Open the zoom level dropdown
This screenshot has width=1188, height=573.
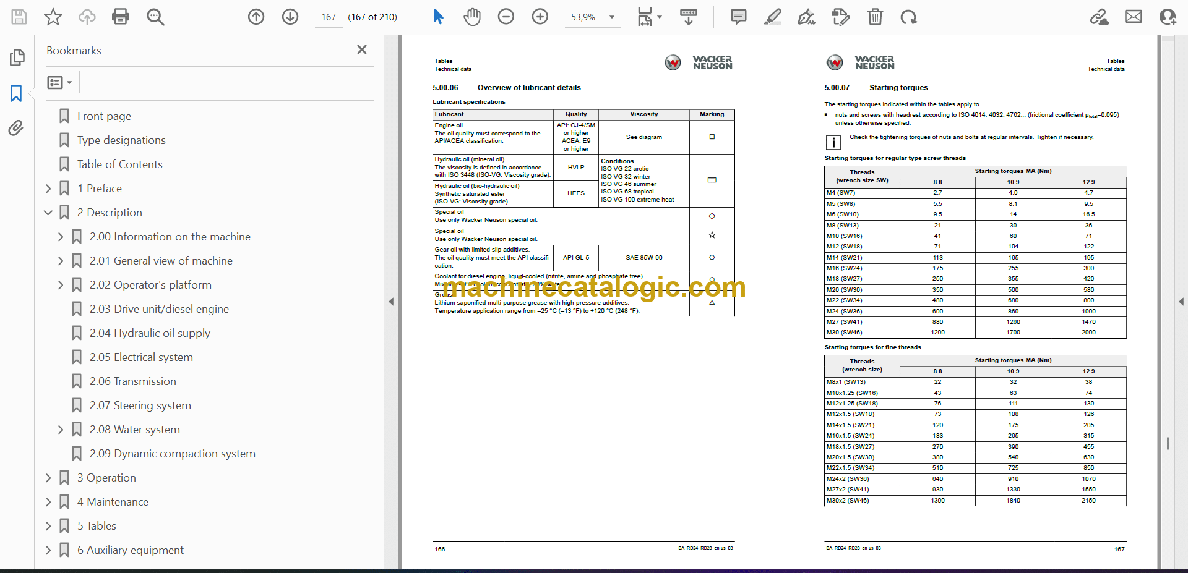(x=612, y=17)
